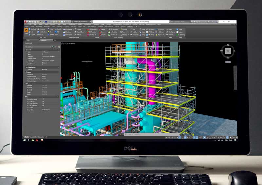Viewport: 262px width, 185px height.
Task: Activate the Orbit view tool
Action: (x=169, y=29)
